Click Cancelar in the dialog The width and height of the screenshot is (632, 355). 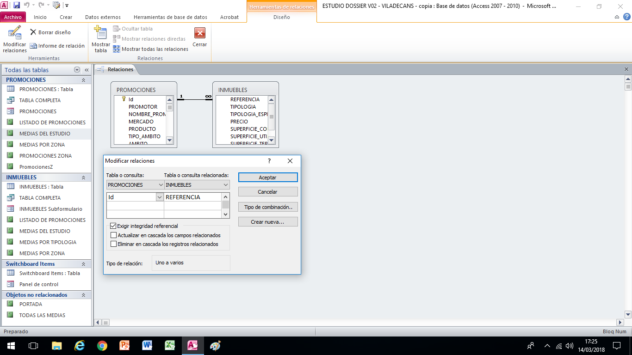268,192
